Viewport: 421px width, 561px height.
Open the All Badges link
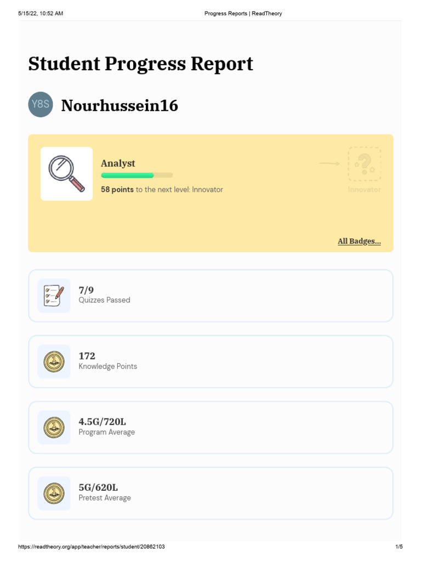click(x=359, y=241)
